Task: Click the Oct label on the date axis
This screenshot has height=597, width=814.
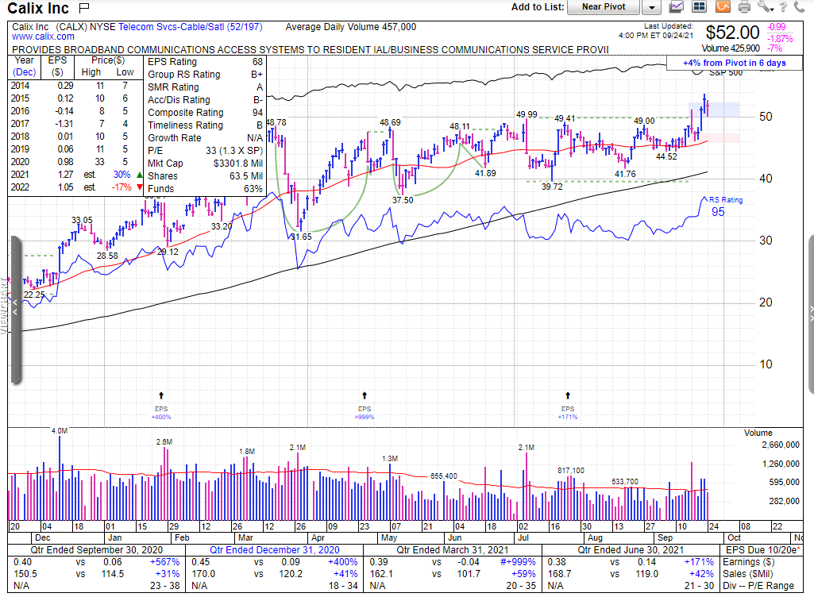Action: (734, 537)
